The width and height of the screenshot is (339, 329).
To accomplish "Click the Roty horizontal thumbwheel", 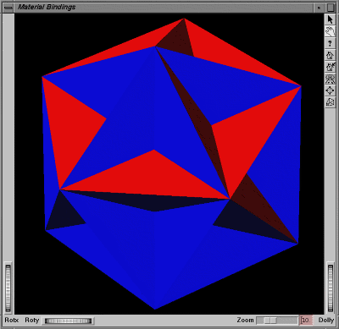I will pos(68,321).
